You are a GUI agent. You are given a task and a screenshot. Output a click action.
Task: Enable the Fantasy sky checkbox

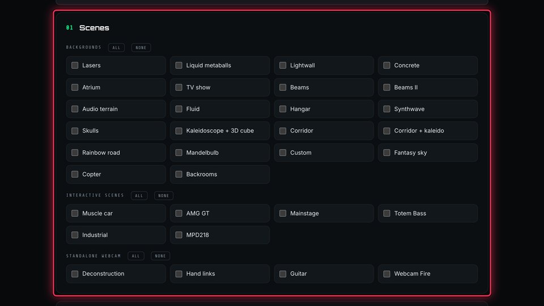point(386,152)
